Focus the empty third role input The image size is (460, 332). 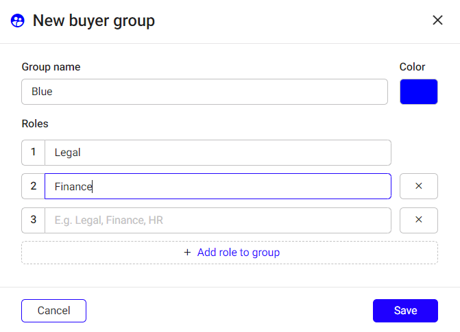pos(218,220)
